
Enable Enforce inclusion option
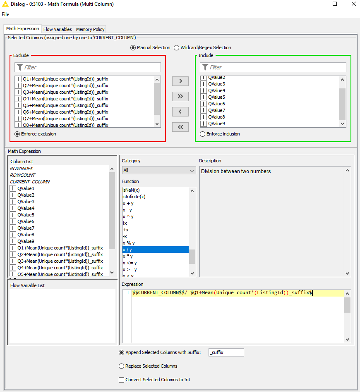202,134
